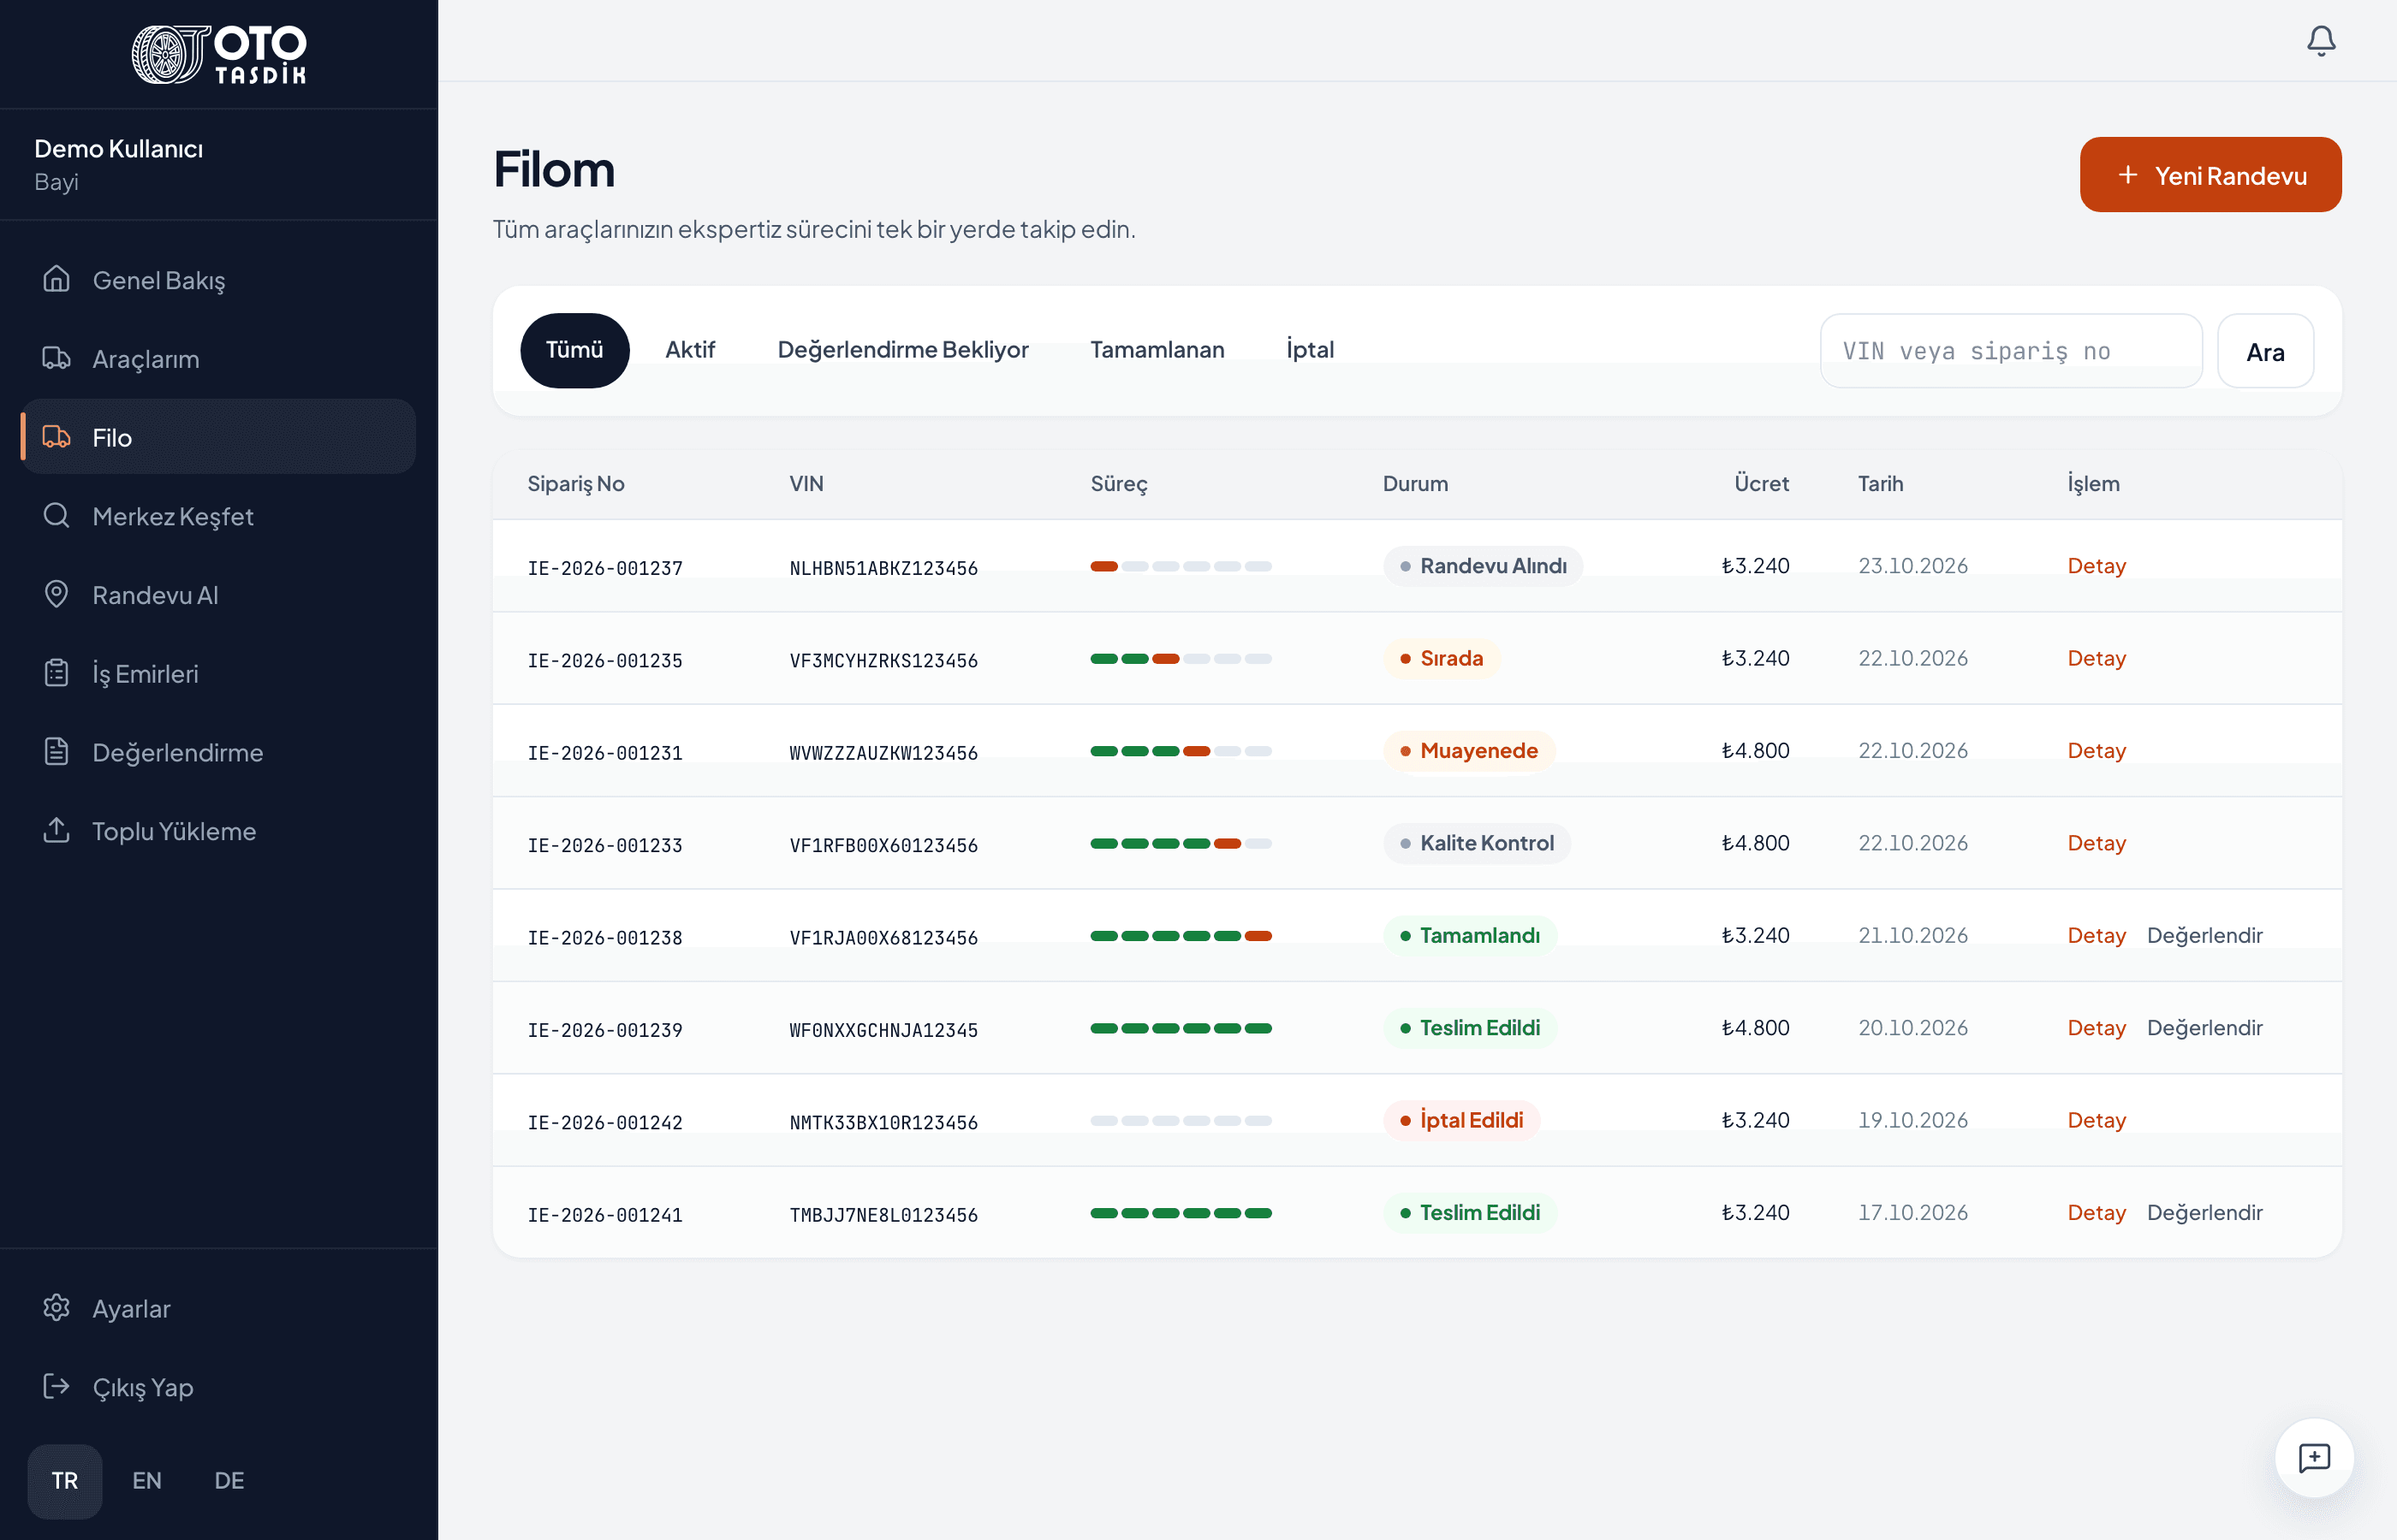Switch language to DE
The width and height of the screenshot is (2397, 1540).
pos(229,1480)
